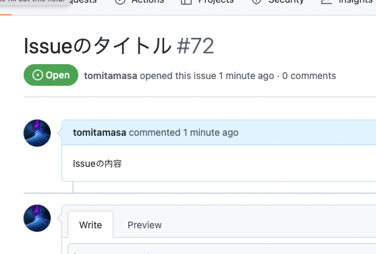The width and height of the screenshot is (376, 254).
Task: Click the 'fill out this field' tooltip
Action: coord(34,2)
